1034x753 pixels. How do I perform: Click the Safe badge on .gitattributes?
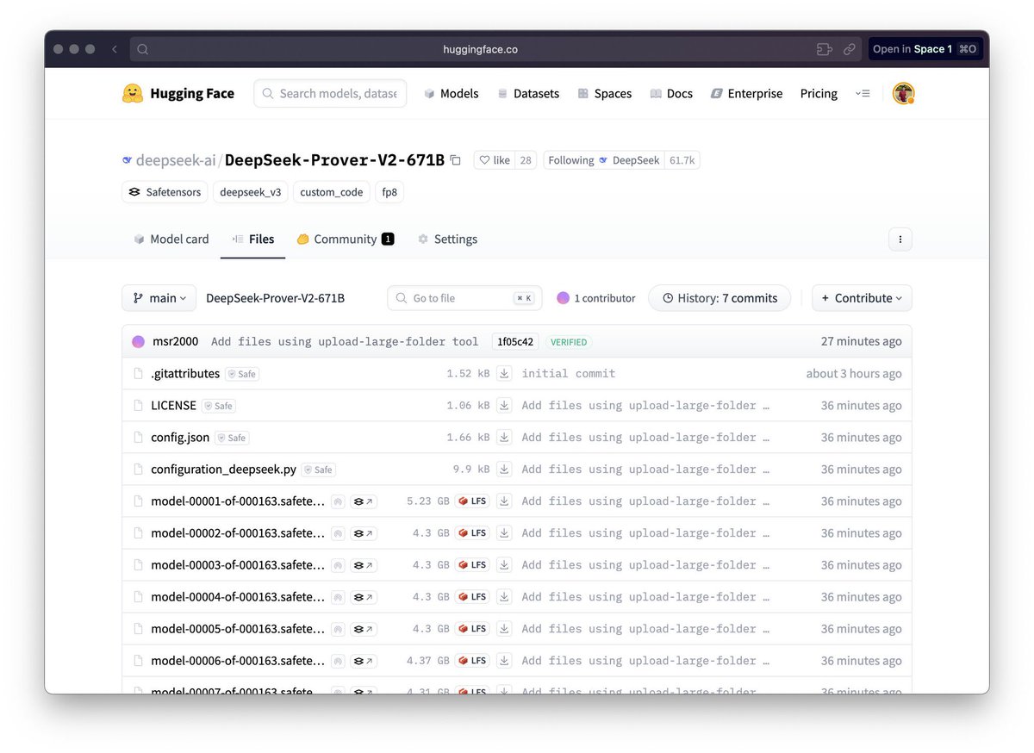point(241,374)
